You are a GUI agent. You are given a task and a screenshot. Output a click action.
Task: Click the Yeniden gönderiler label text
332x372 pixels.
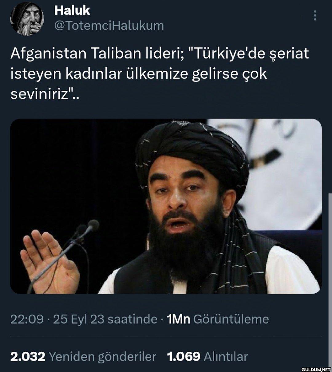(x=103, y=357)
